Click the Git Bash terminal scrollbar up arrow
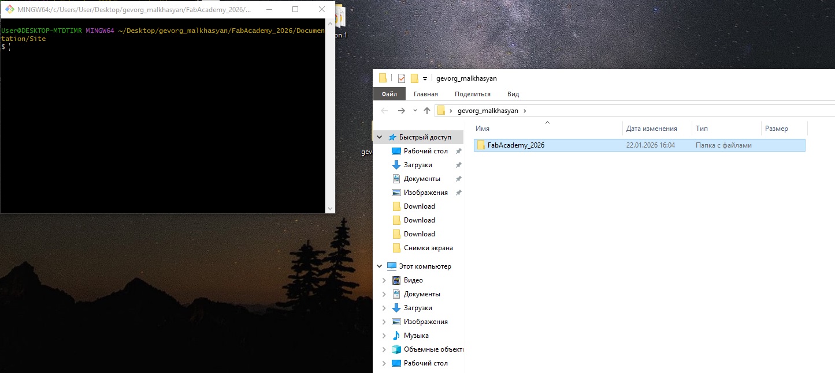 tap(331, 25)
